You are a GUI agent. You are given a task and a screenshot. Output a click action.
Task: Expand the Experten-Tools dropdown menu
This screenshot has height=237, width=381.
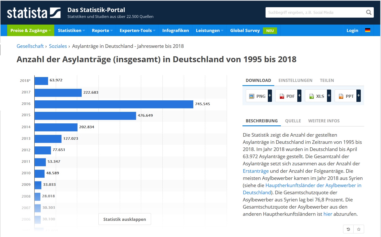[137, 30]
